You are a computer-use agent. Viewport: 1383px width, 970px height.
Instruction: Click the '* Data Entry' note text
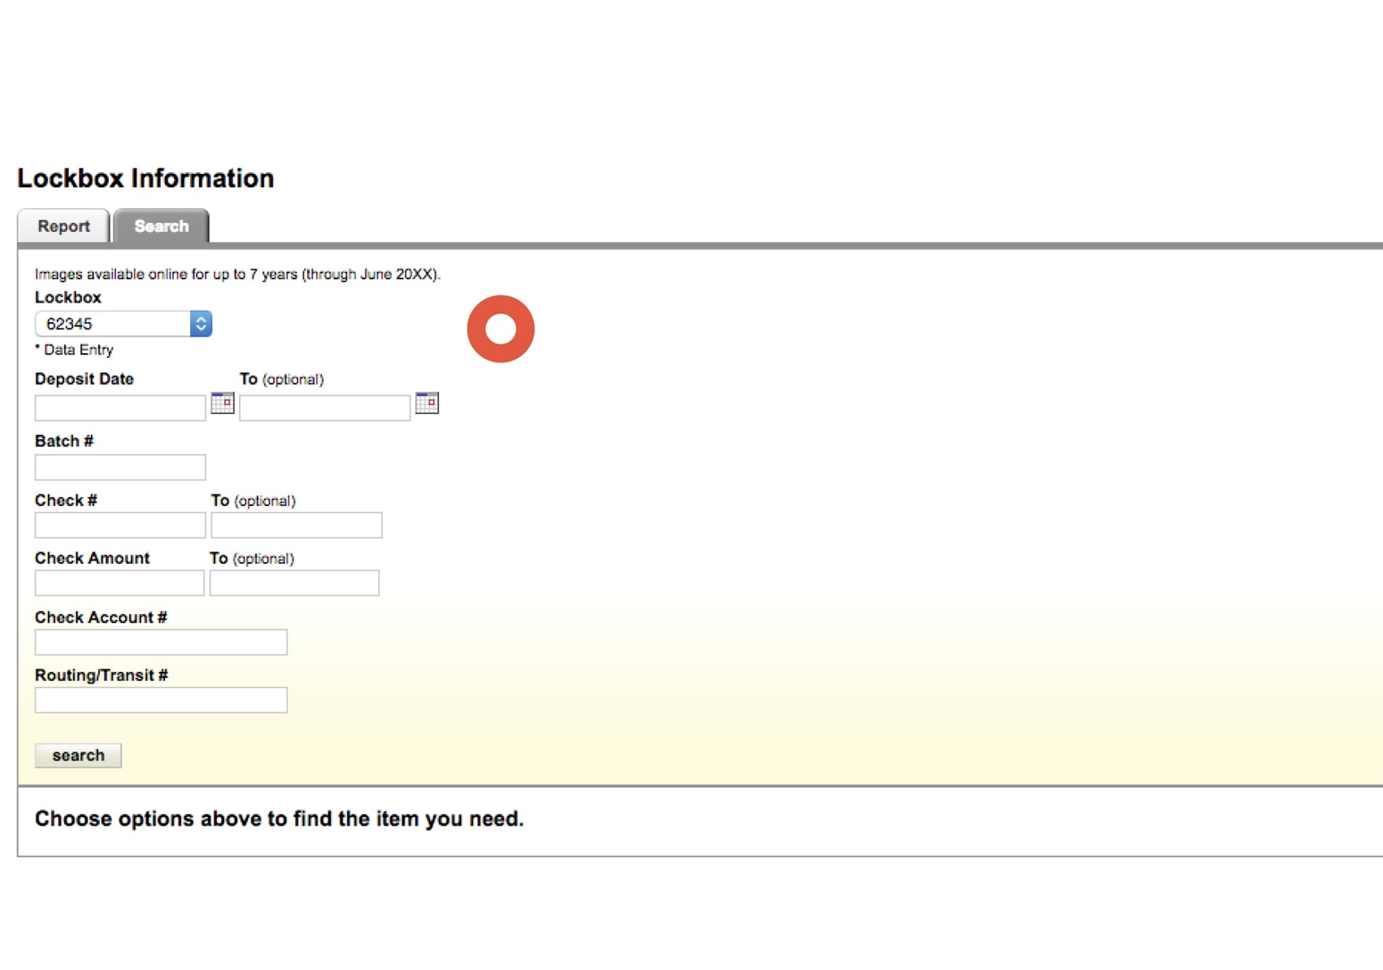(74, 350)
